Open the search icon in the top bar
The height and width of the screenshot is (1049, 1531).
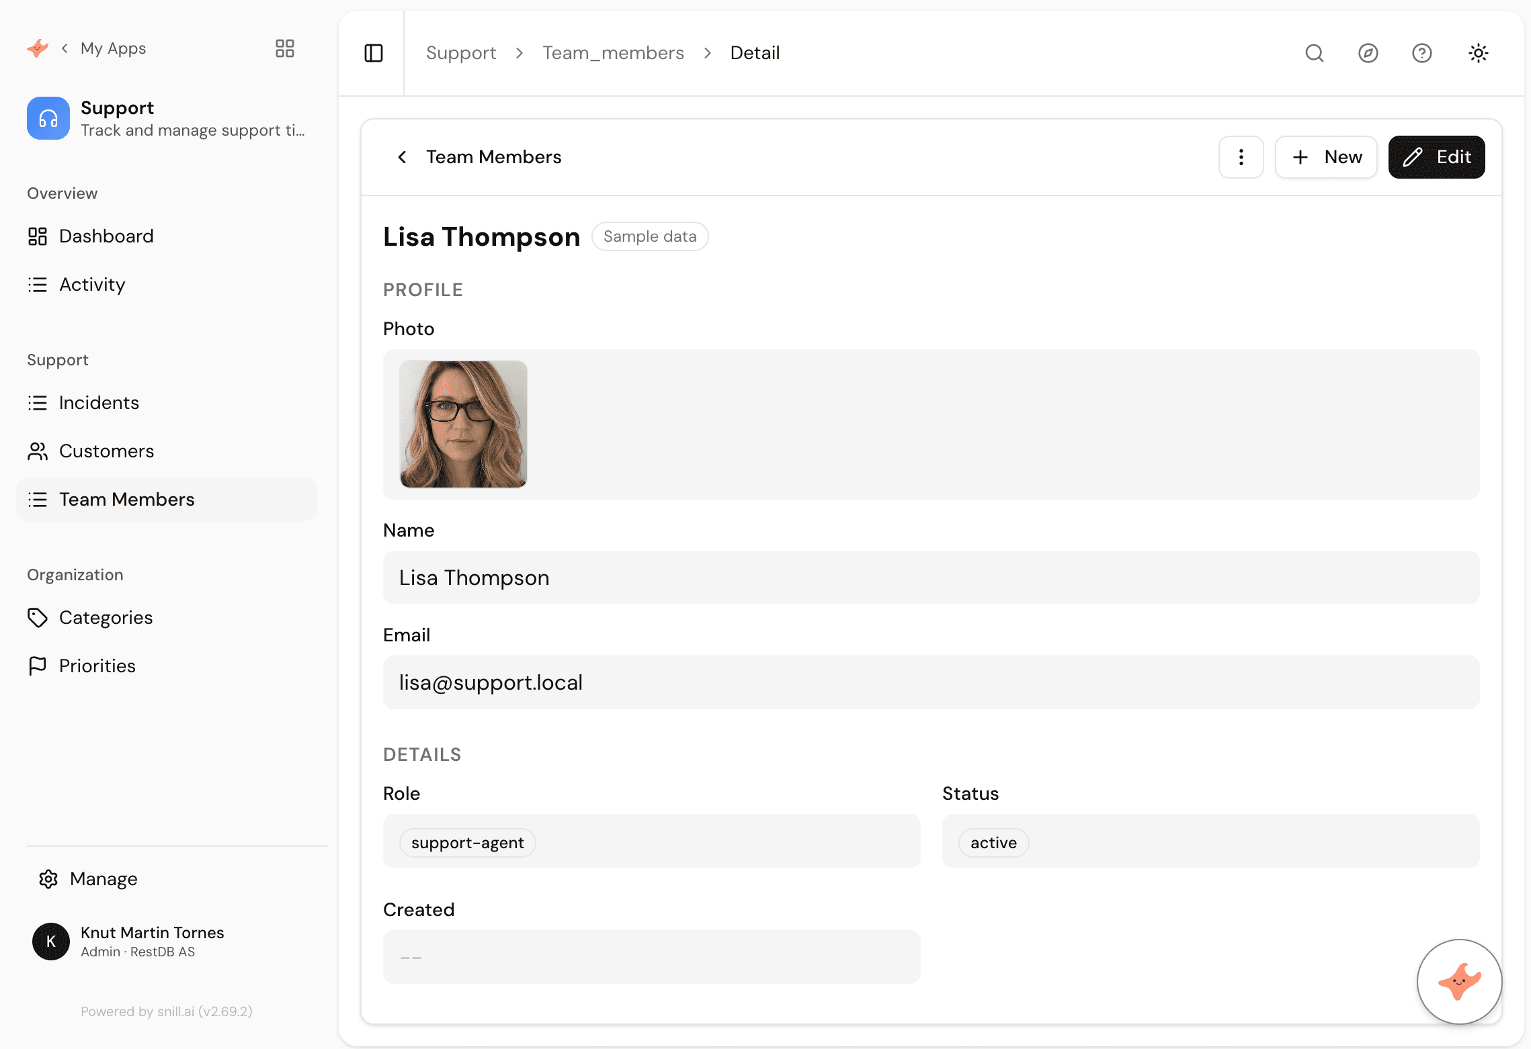point(1315,53)
